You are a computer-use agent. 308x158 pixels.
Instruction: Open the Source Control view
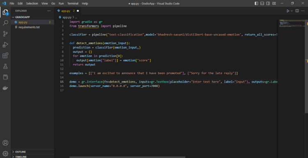point(5,34)
